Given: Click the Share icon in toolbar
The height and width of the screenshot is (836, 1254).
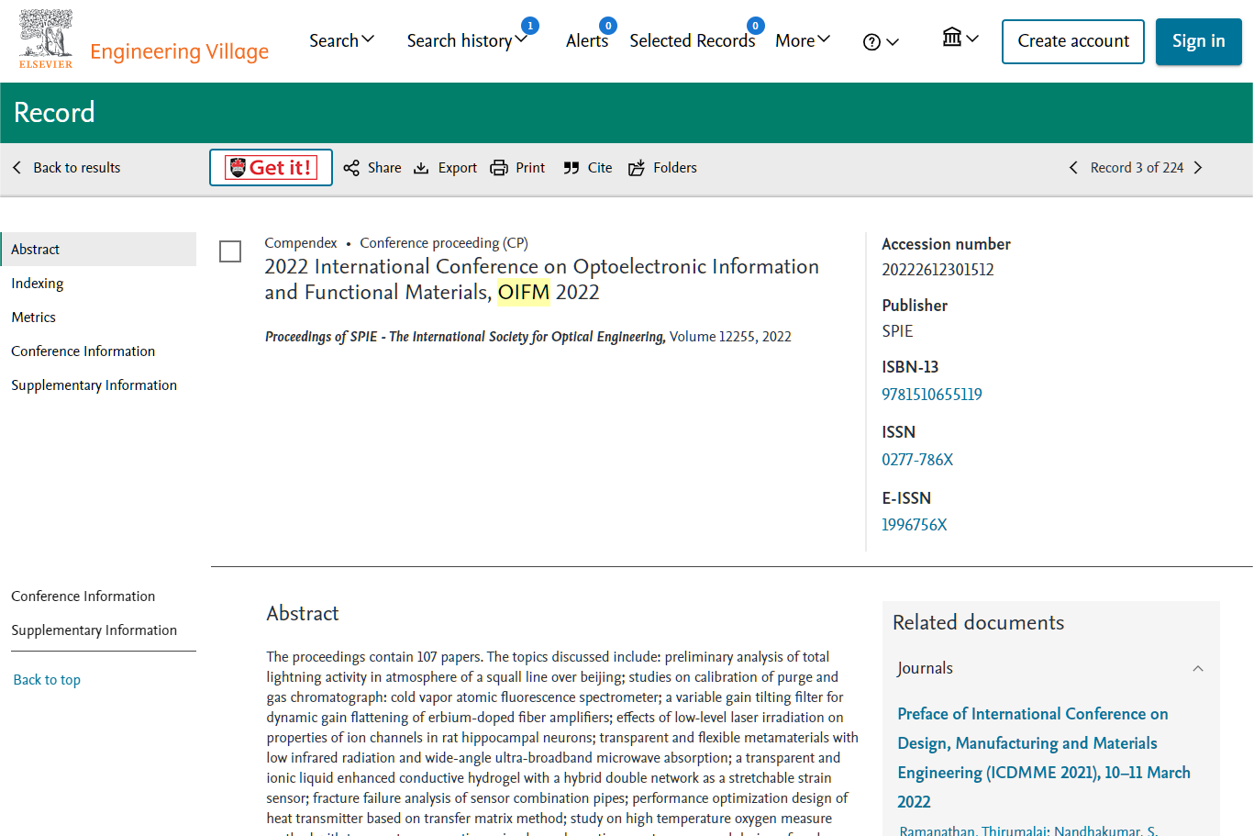Looking at the screenshot, I should coord(351,168).
